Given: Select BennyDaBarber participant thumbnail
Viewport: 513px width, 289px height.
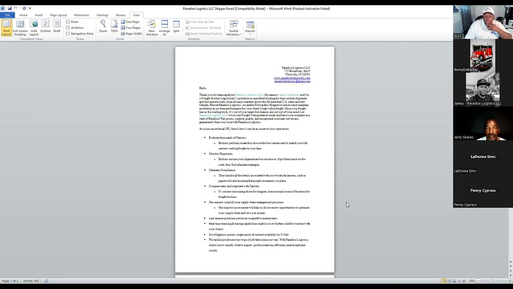Looking at the screenshot, I should click(483, 56).
